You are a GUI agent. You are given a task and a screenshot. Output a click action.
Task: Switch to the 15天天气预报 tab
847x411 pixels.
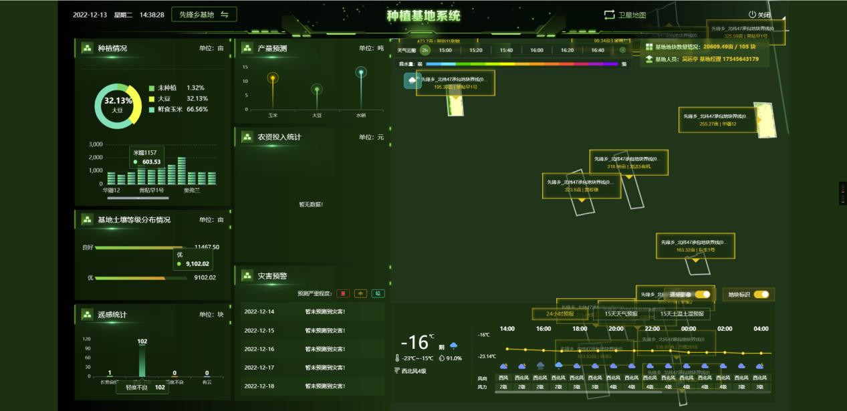(616, 313)
